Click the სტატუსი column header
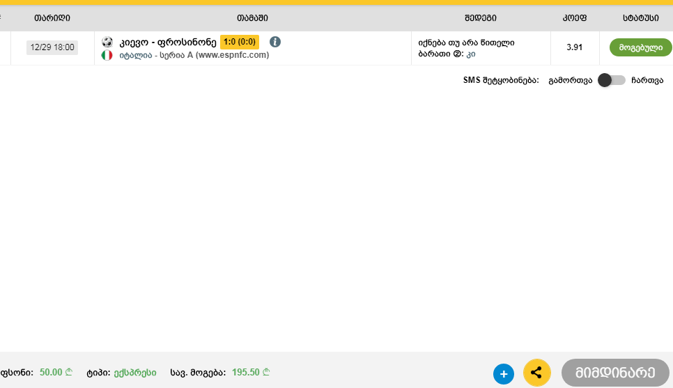Screen dimensions: 673x388 pos(640,17)
